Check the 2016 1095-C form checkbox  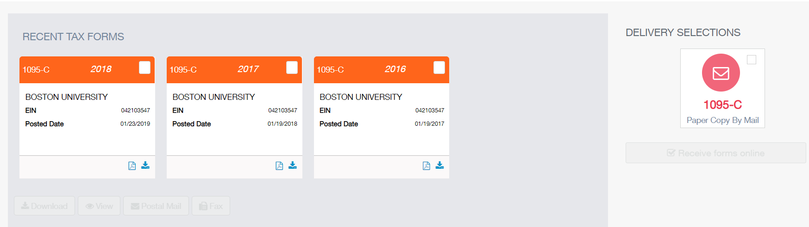pos(439,67)
